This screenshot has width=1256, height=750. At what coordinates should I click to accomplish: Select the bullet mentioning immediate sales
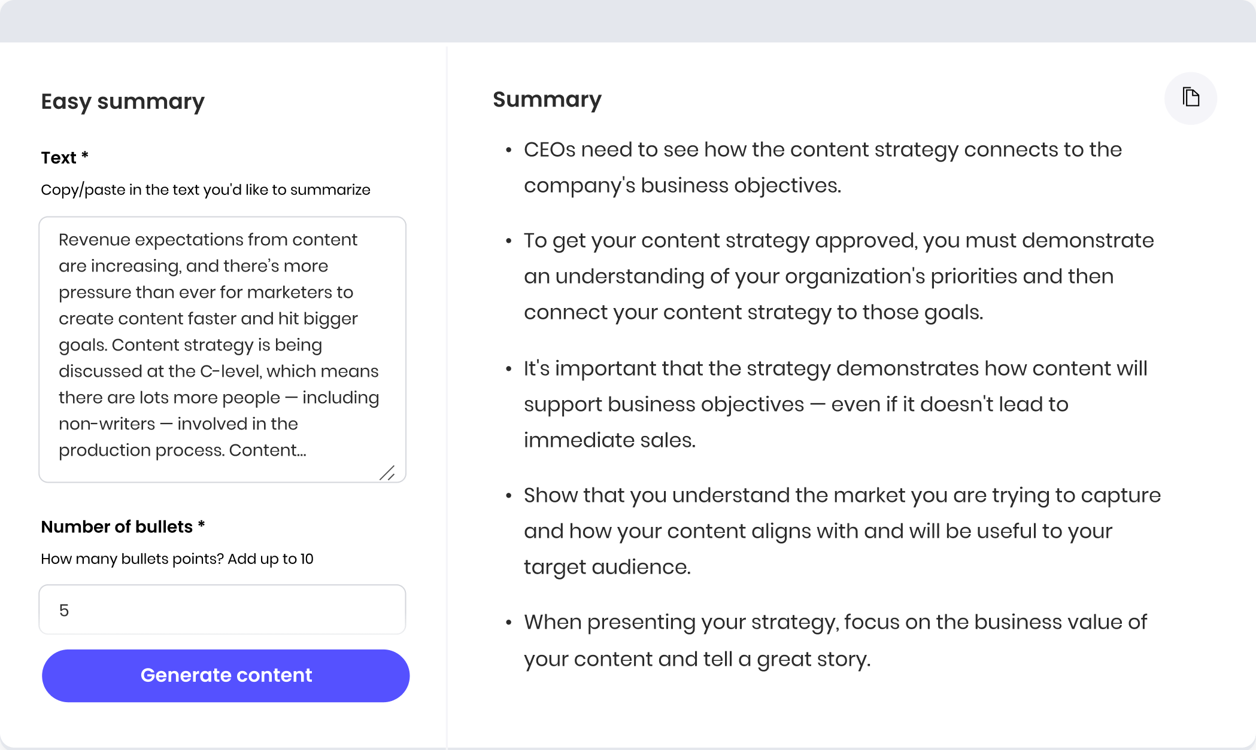(835, 404)
